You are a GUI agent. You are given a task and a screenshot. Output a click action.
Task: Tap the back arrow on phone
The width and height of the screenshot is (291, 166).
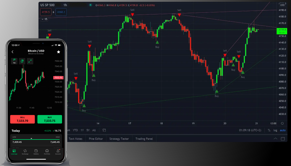[x=12, y=52]
